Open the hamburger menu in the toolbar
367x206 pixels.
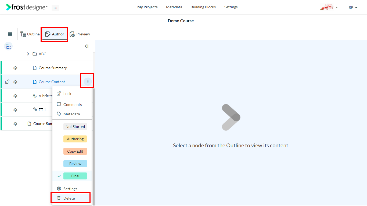[x=10, y=34]
